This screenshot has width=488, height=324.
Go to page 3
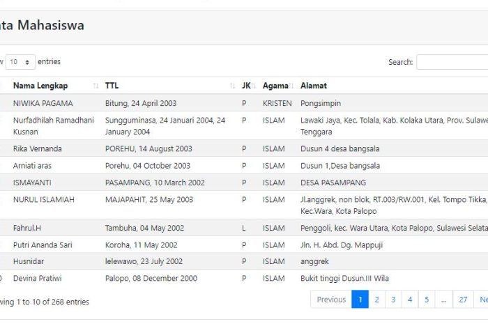pyautogui.click(x=393, y=300)
